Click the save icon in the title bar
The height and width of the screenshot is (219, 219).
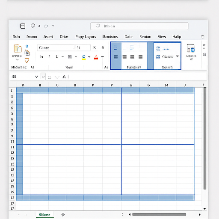point(23,26)
